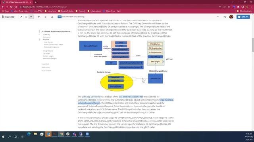This screenshot has width=254, height=142.
Task: Click the architecture diagram image
Action: pyautogui.click(x=126, y=66)
